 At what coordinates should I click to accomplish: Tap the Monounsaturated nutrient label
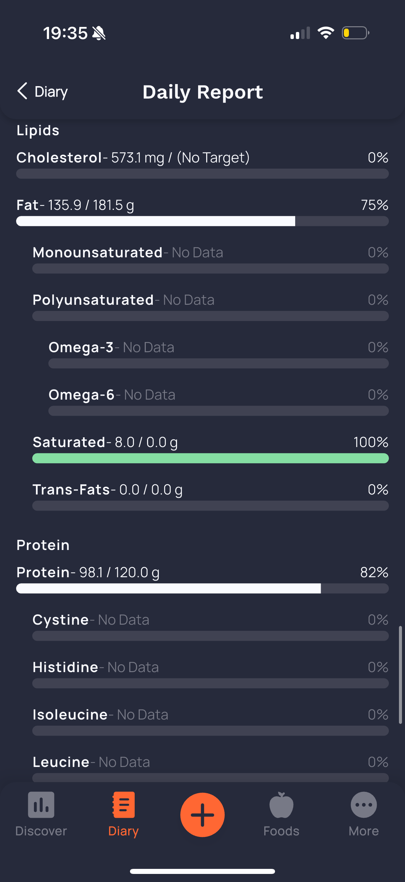(x=97, y=252)
